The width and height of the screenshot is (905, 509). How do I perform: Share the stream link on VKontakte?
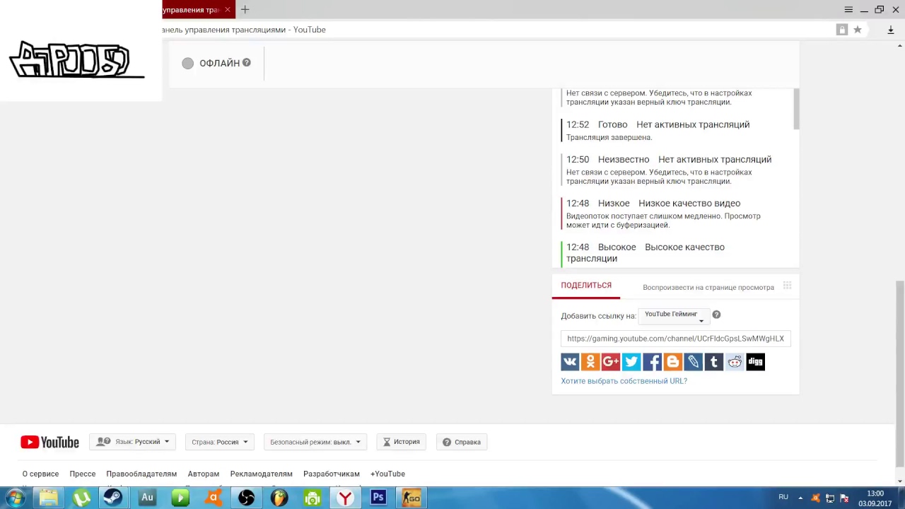(x=570, y=362)
